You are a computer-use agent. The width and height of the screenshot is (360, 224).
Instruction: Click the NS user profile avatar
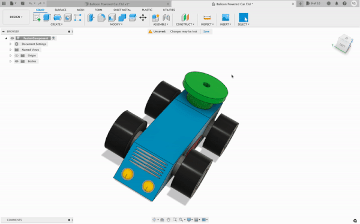(x=353, y=3)
